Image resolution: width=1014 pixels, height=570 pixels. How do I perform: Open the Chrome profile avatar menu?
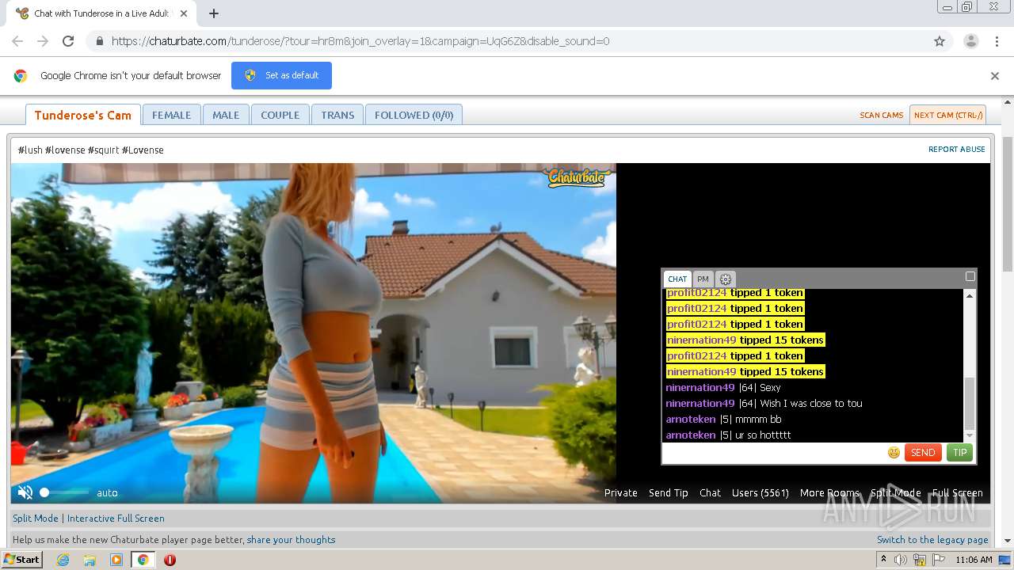tap(970, 41)
